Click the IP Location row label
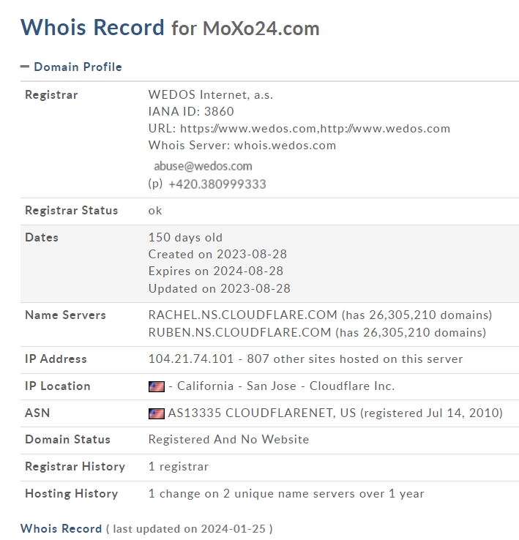 coord(58,386)
